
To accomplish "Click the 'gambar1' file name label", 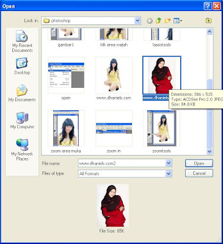I will click(66, 45).
